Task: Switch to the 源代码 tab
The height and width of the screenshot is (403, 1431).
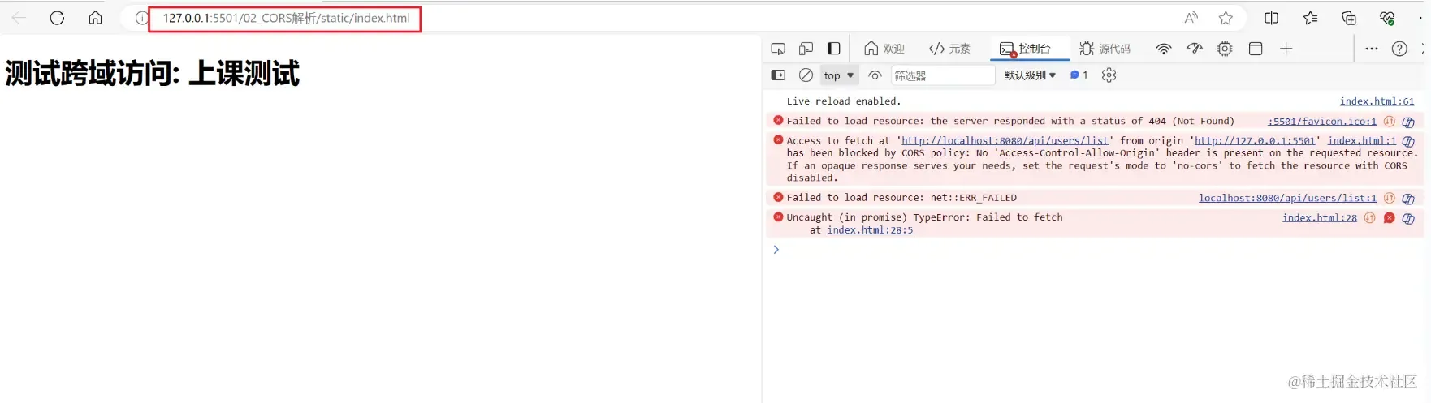Action: point(1105,49)
